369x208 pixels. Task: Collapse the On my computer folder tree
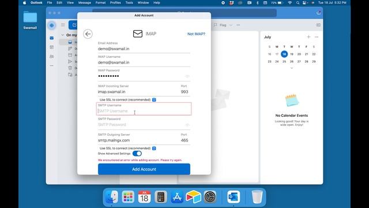point(63,35)
